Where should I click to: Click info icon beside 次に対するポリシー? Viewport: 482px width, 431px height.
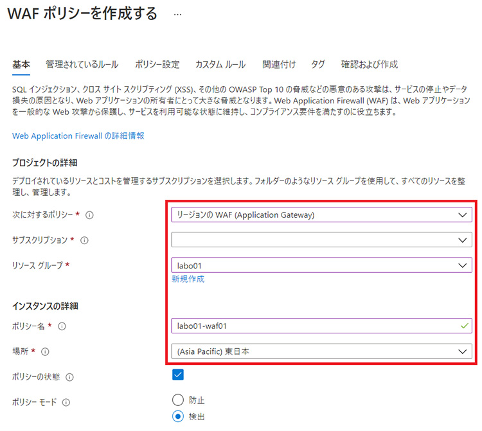[x=89, y=215]
